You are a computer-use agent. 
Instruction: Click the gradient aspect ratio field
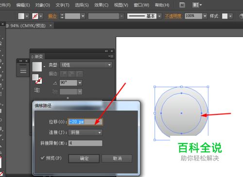[69, 92]
